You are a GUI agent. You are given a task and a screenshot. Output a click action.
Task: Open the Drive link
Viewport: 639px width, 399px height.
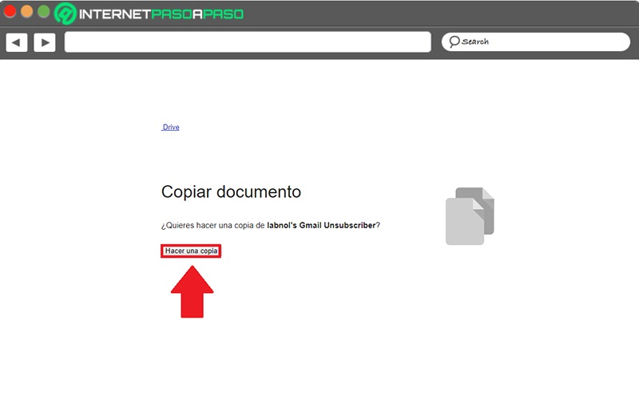[x=171, y=127]
